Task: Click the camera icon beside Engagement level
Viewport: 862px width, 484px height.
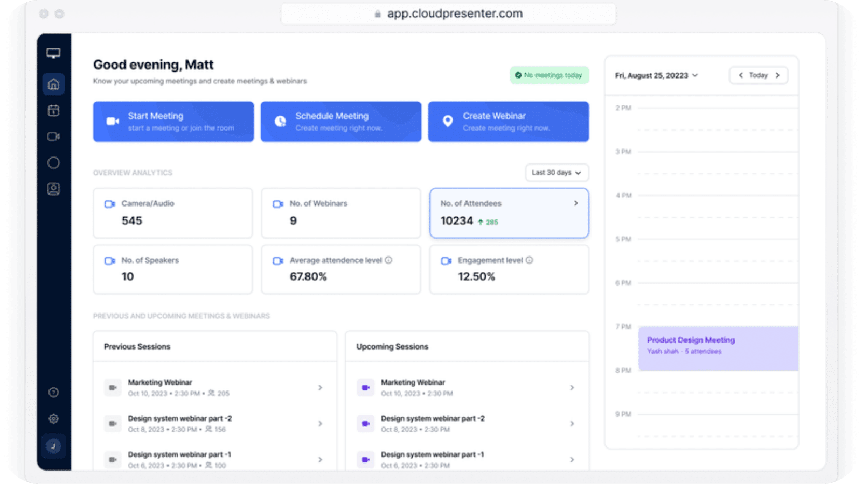Action: tap(446, 261)
